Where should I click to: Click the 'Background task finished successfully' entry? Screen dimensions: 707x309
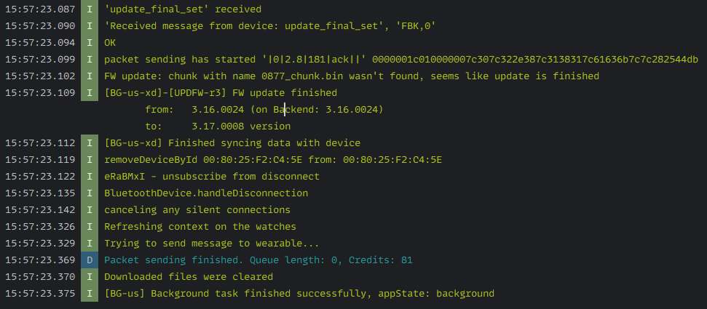(x=299, y=294)
